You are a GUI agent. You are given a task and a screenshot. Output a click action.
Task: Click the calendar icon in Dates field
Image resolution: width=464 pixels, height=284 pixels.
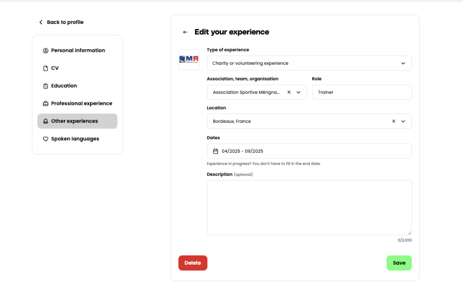pyautogui.click(x=215, y=151)
